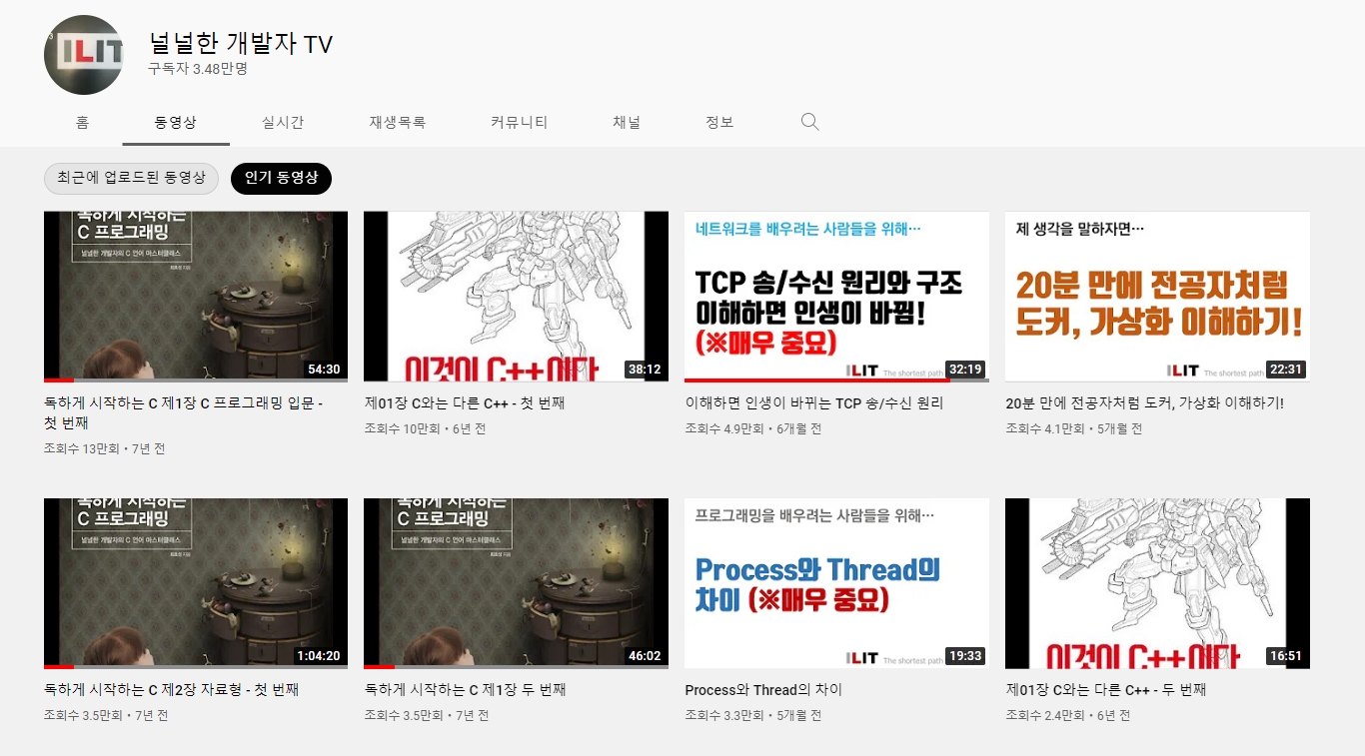The height and width of the screenshot is (756, 1365).
Task: Open title 제01장 C와는 다른 C++ - 두 번째
Action: pyautogui.click(x=1106, y=690)
